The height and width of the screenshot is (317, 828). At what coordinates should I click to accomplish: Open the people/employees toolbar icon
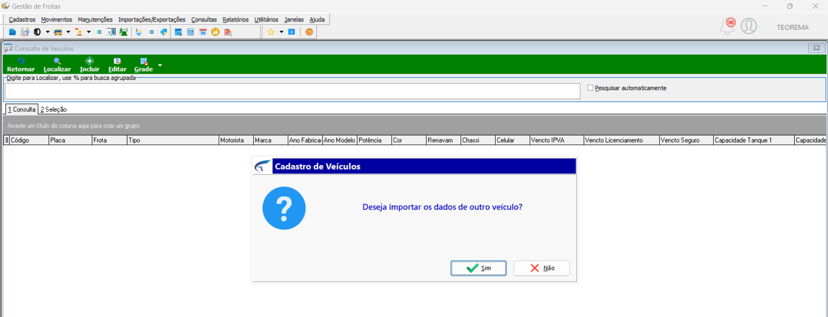[25, 32]
